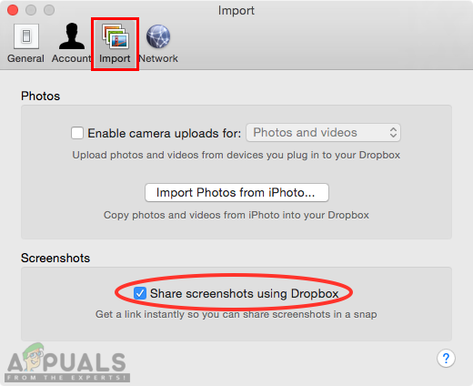
Task: Open the Network globe icon
Action: click(158, 36)
